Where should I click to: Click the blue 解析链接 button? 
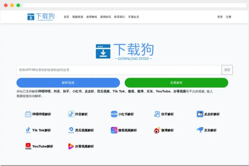point(68,83)
